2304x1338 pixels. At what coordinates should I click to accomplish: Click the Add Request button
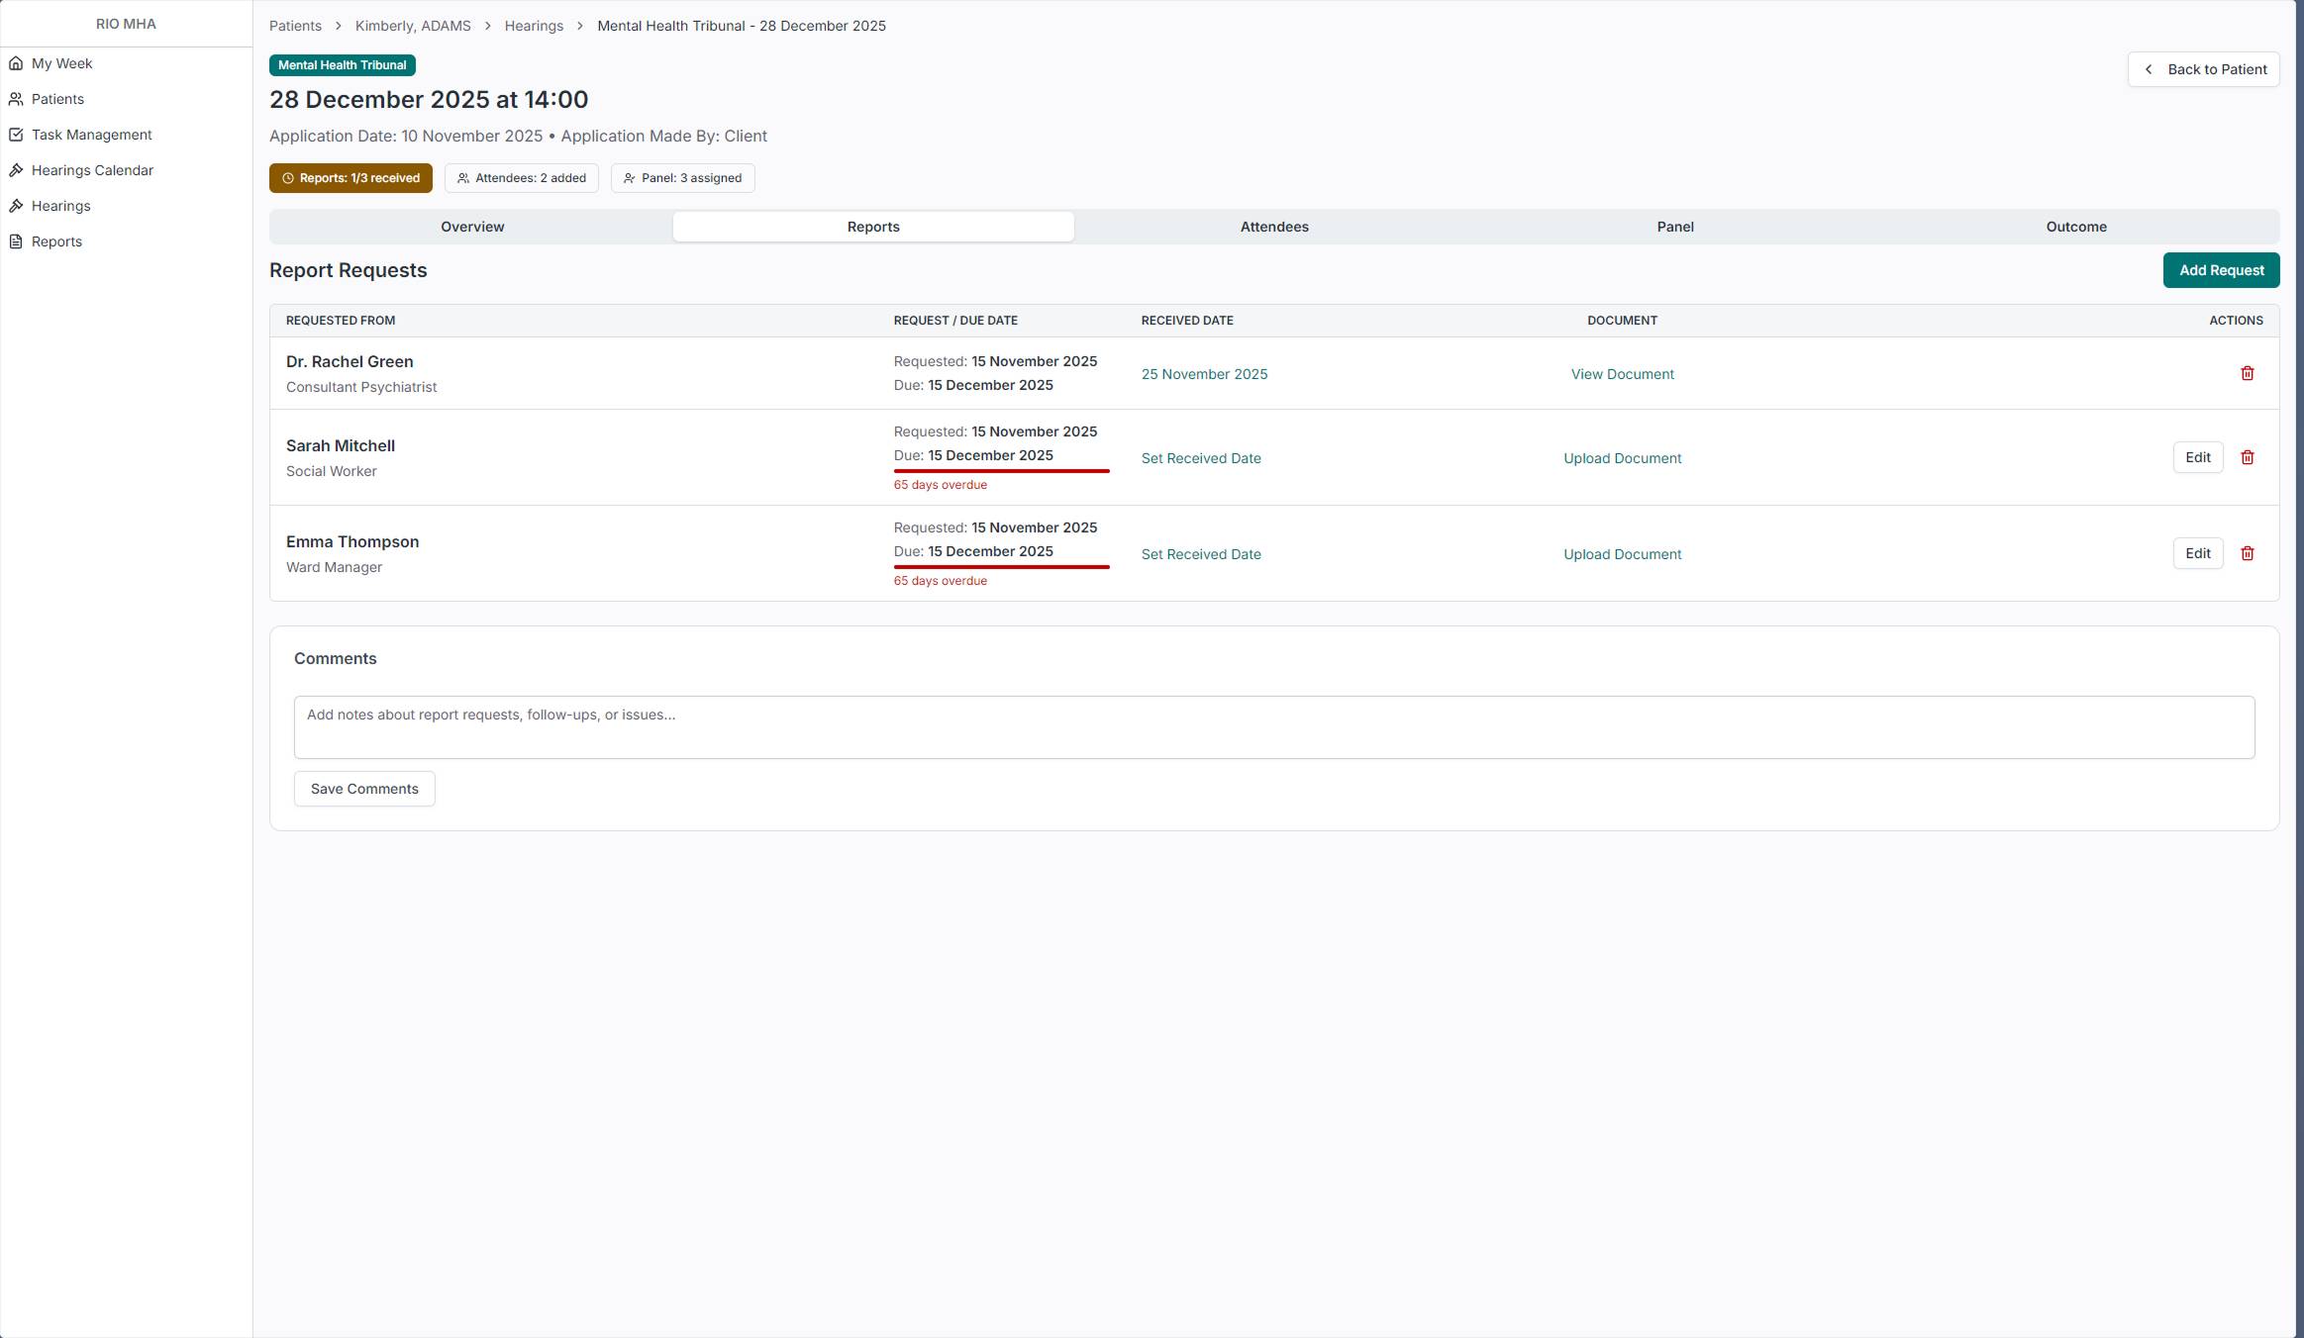coord(2221,270)
